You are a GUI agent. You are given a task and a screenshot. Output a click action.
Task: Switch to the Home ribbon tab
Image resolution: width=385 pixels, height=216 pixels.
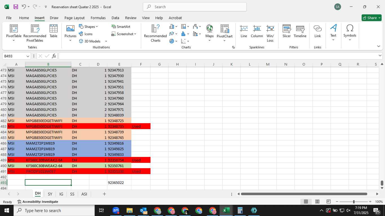tap(24, 18)
